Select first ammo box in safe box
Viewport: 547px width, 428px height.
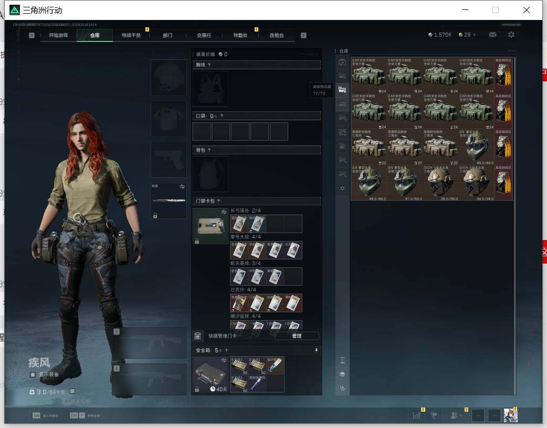click(239, 366)
